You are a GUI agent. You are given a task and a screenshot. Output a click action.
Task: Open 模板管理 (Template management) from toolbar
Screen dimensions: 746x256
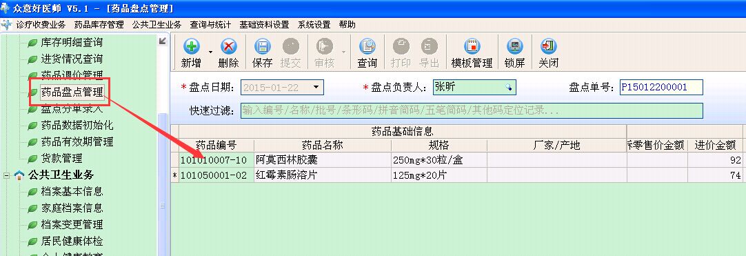(x=472, y=53)
